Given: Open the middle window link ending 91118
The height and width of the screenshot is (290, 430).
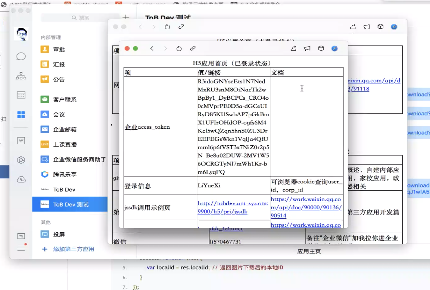Looking at the screenshot, I should (374, 85).
